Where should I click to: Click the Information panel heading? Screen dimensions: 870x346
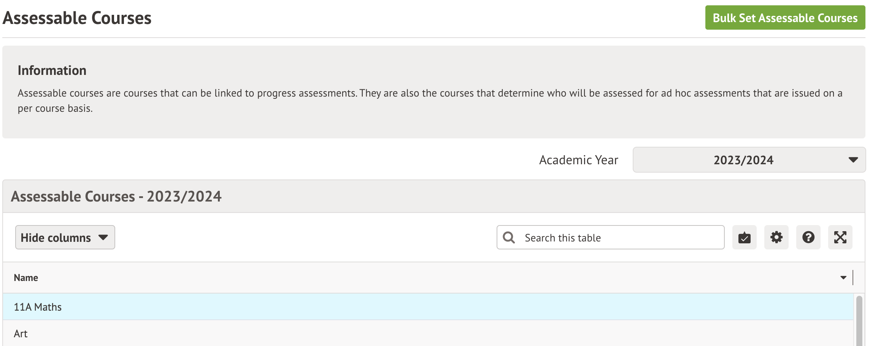52,70
